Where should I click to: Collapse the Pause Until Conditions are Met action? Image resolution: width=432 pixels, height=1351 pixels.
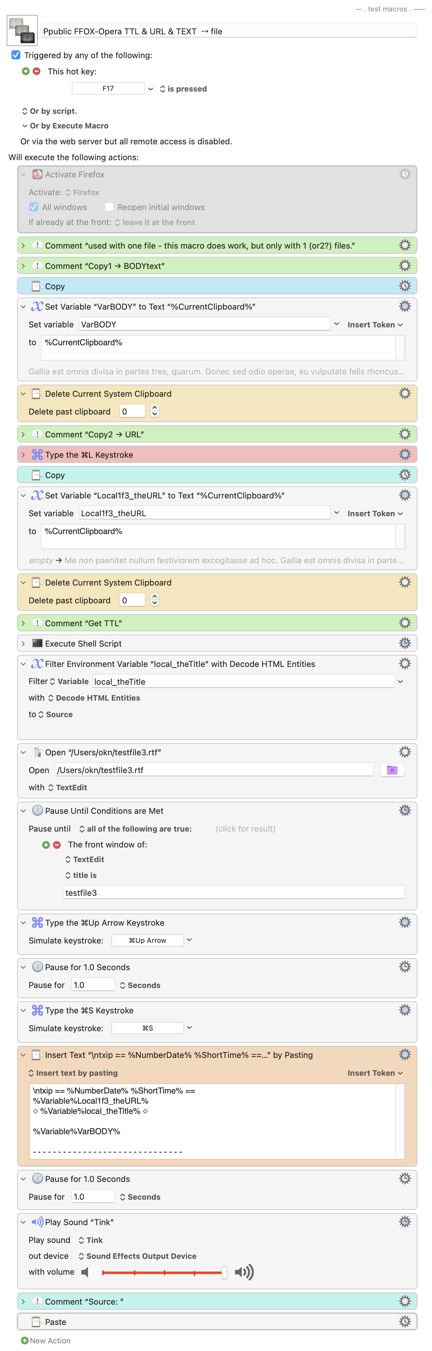tap(23, 811)
